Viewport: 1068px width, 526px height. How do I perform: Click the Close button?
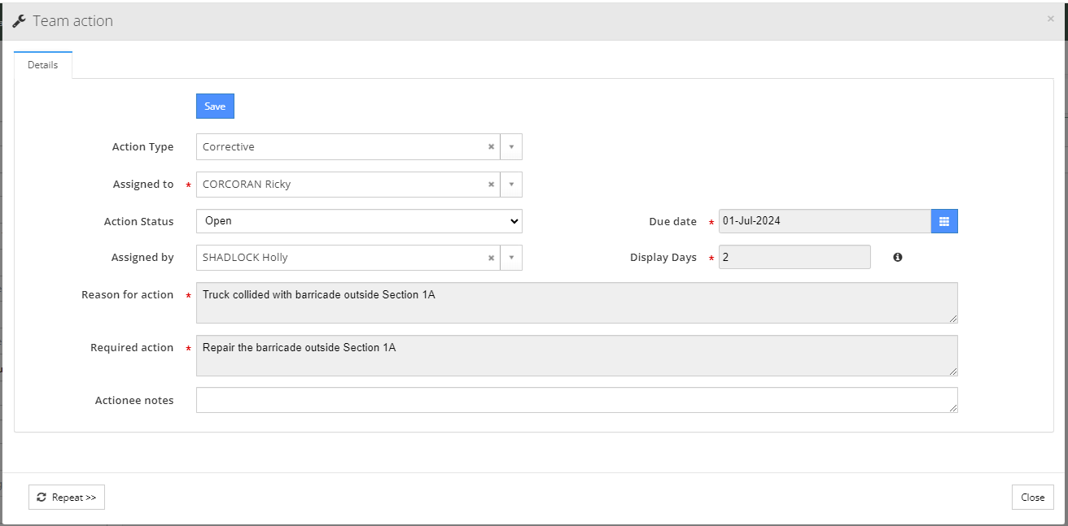pos(1032,497)
